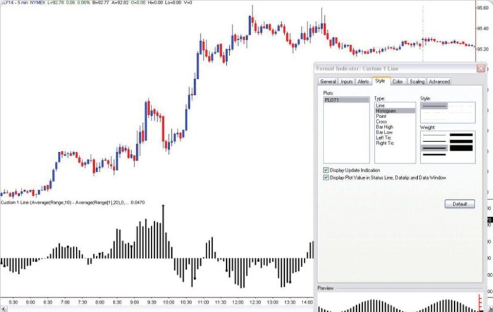Click the 12:30 time axis label

(255, 302)
